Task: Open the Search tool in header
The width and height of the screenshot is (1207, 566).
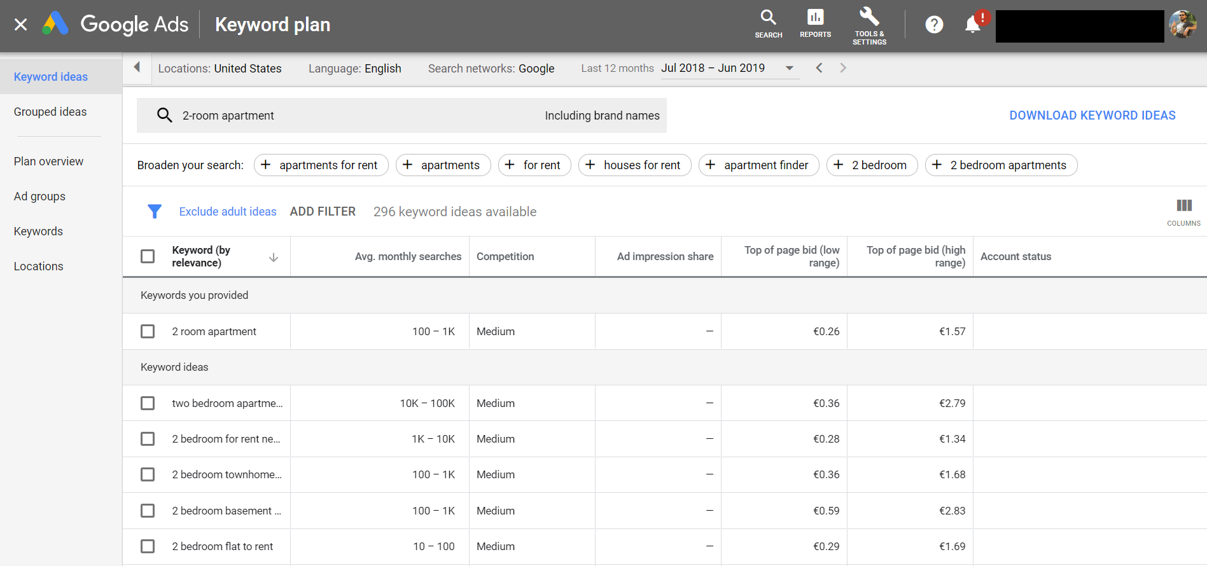Action: point(768,24)
